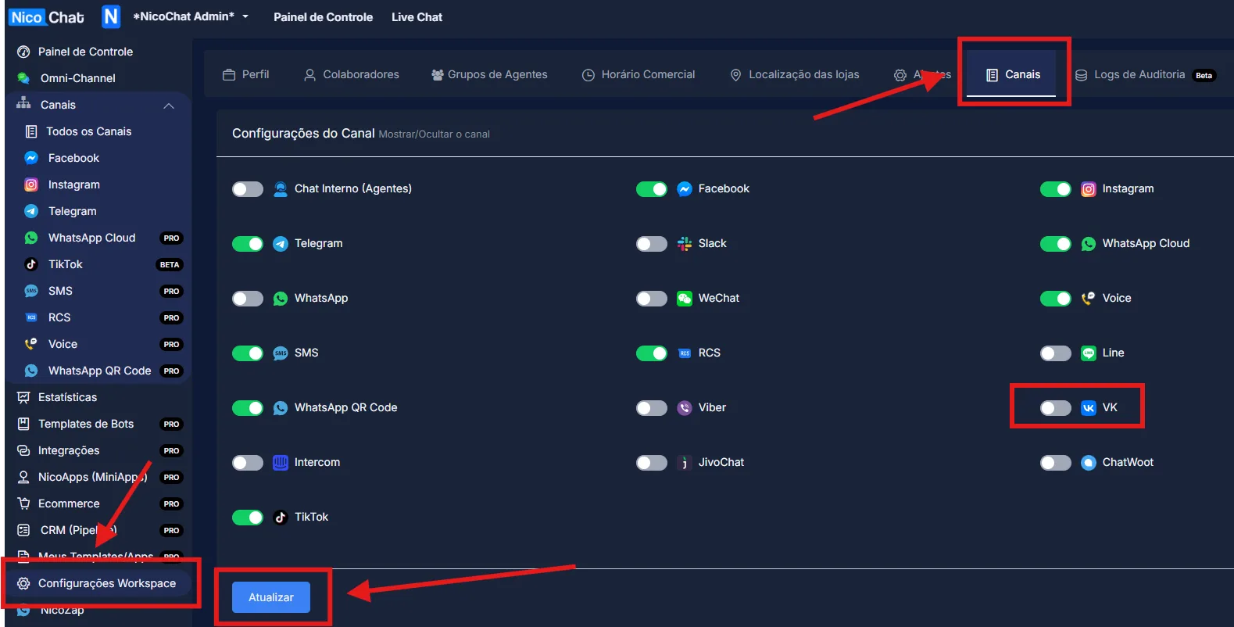Click the VK icon in channel settings
1234x627 pixels.
(1089, 408)
